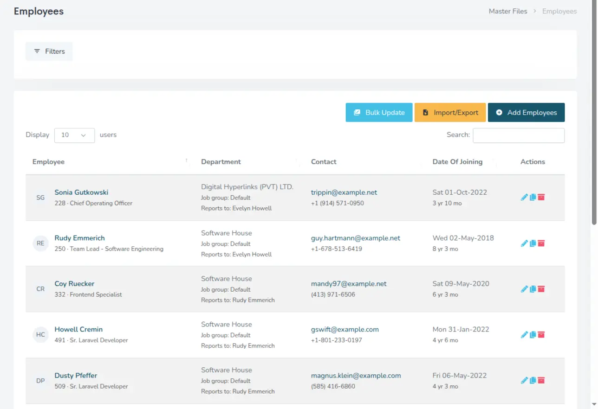Click the Bulk Update button

point(379,113)
